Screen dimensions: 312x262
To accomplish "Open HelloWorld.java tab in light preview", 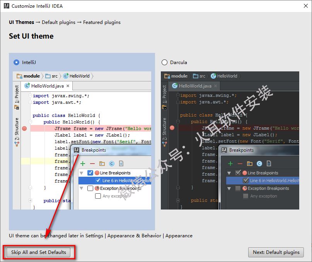I will 47,86.
